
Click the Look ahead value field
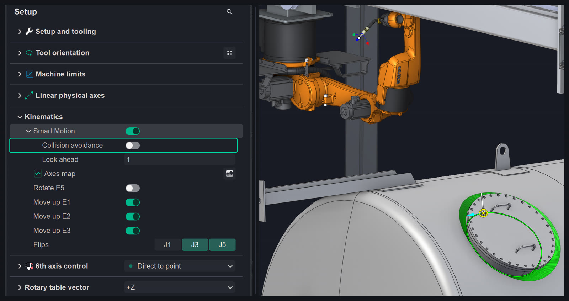point(180,159)
